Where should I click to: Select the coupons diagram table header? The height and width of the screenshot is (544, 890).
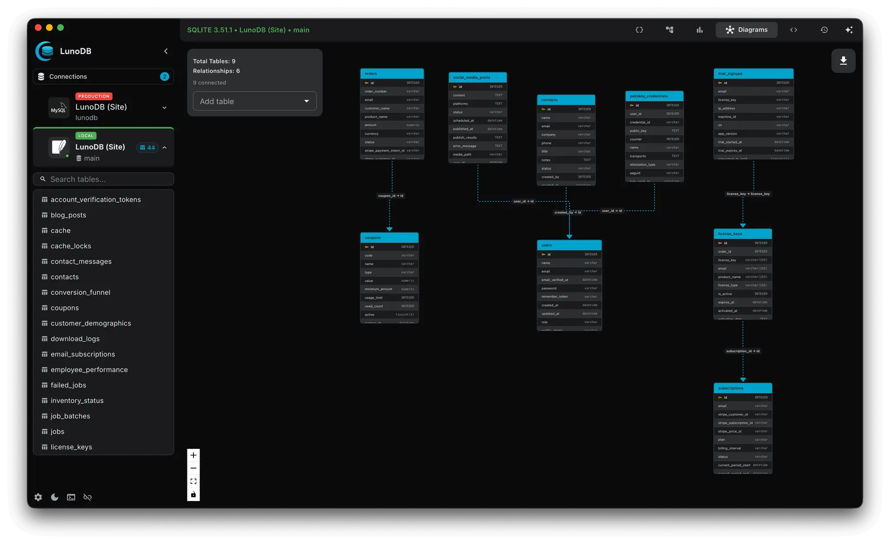(389, 237)
